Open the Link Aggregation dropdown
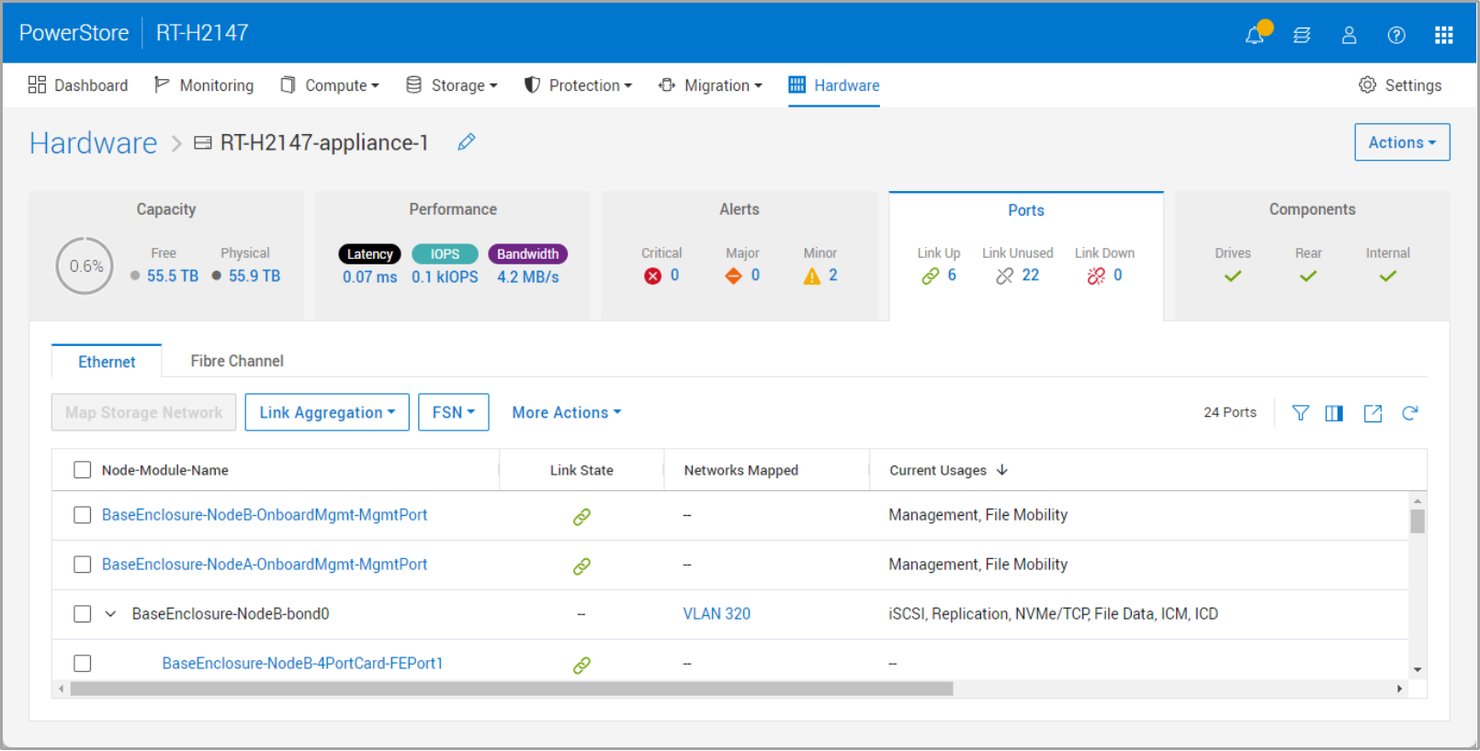This screenshot has height=751, width=1480. (x=327, y=412)
